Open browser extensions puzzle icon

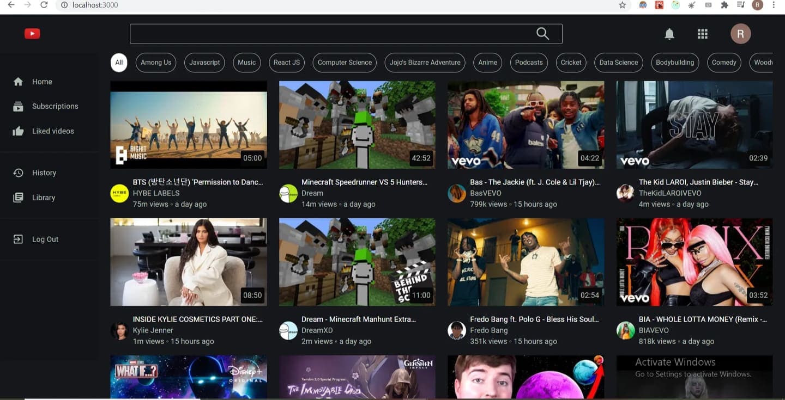tap(724, 5)
